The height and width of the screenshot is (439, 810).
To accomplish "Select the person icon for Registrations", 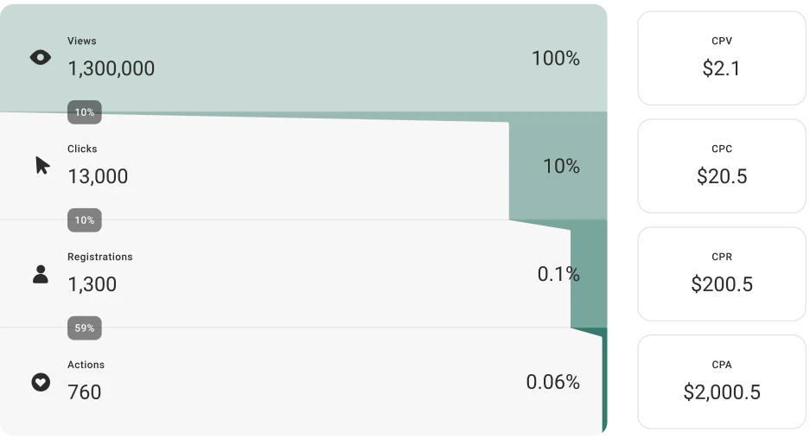I will [x=41, y=274].
